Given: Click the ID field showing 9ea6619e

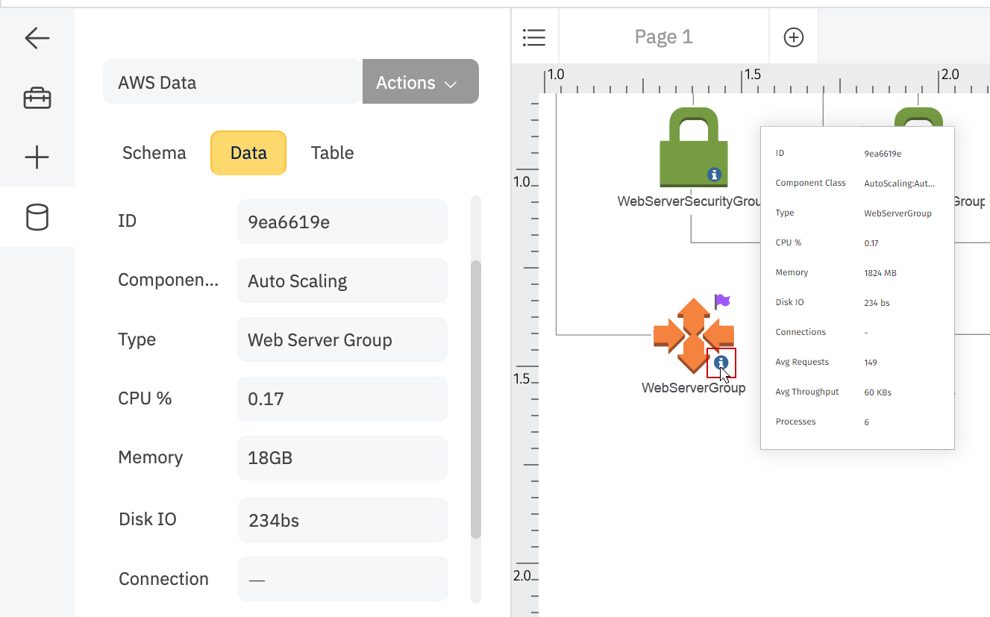Looking at the screenshot, I should click(x=342, y=221).
